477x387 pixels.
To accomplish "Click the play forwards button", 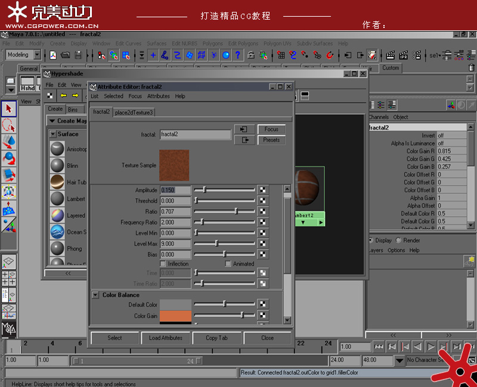I will pyautogui.click(x=430, y=347).
